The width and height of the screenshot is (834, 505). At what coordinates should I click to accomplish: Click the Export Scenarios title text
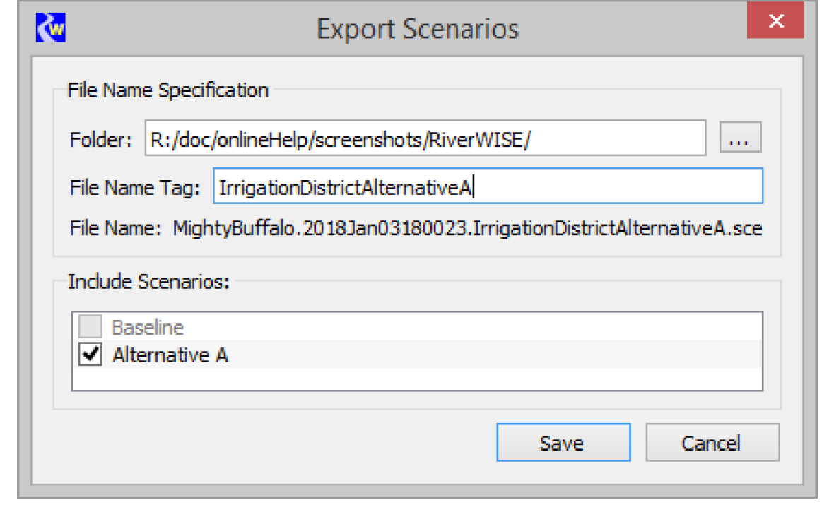[417, 29]
